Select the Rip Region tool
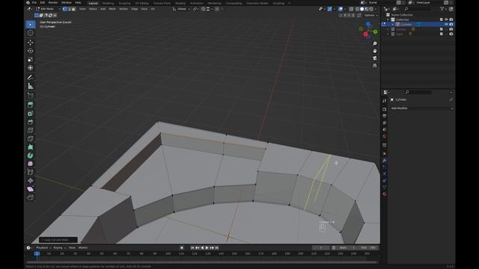Image resolution: width=479 pixels, height=269 pixels. [30, 197]
